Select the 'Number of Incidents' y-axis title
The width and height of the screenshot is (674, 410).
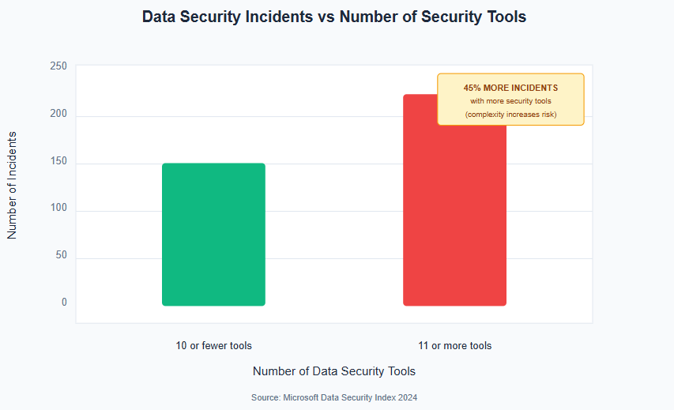point(12,185)
